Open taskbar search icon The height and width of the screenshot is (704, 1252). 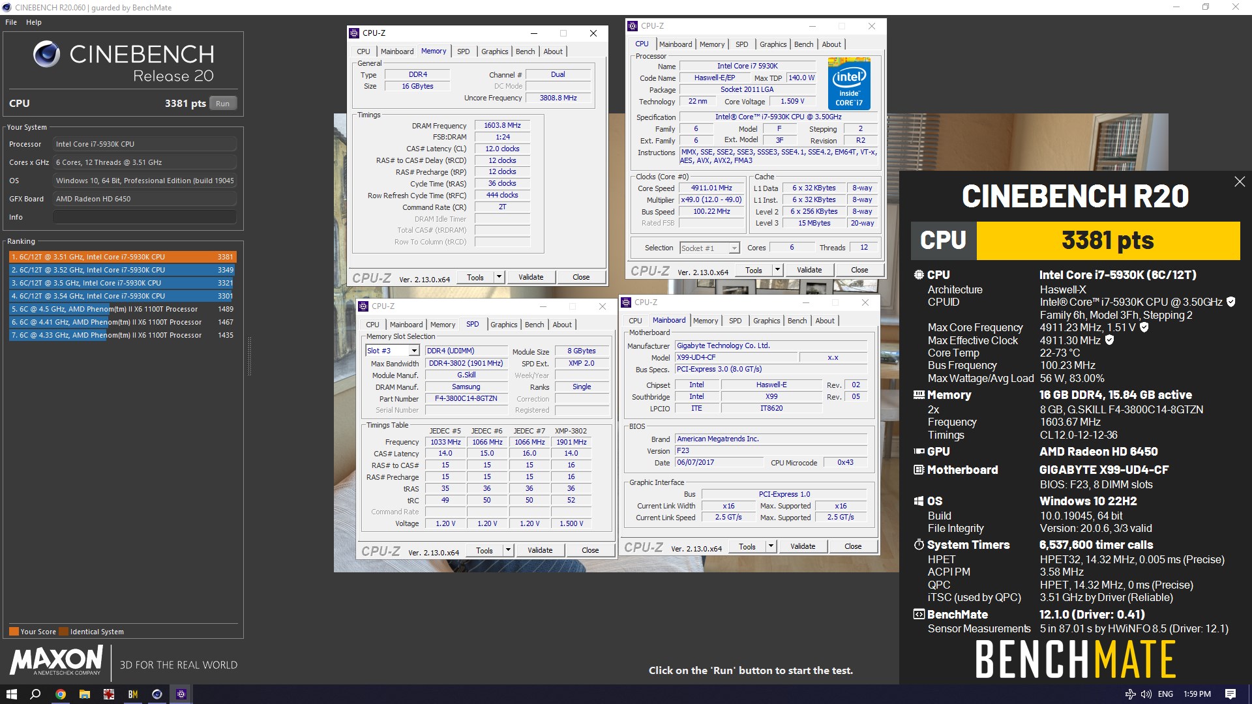(x=36, y=694)
